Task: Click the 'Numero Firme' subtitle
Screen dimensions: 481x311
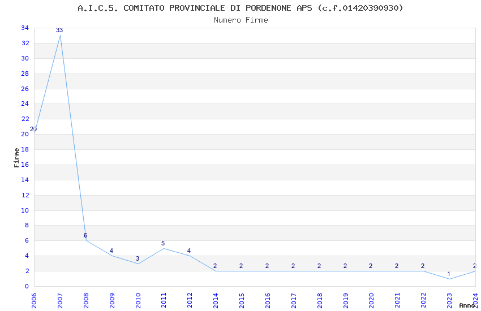Action: [x=240, y=20]
